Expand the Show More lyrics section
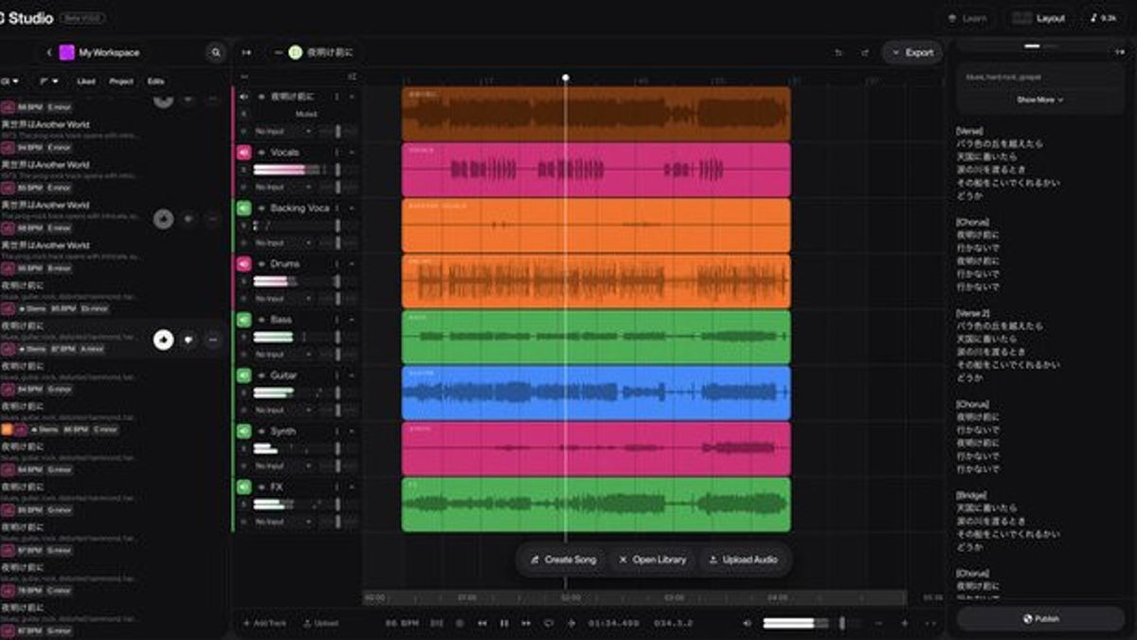Viewport: 1137px width, 640px height. tap(1039, 101)
